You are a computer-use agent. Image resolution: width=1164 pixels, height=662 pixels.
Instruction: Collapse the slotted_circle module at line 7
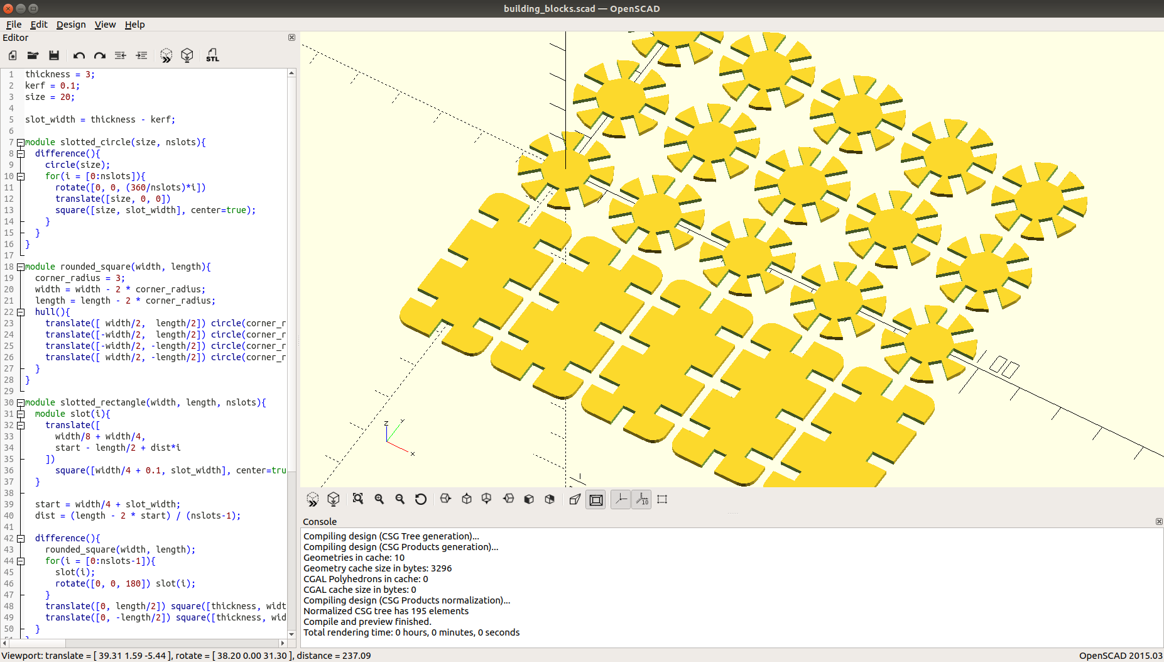coord(21,142)
